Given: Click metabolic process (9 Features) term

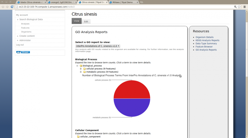Looking at the screenshot, I should point(102,72).
